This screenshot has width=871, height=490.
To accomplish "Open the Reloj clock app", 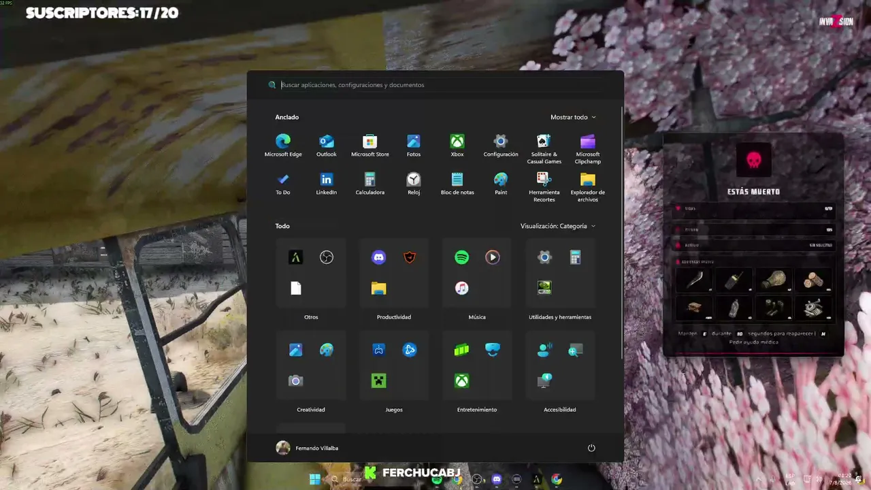I will [414, 184].
